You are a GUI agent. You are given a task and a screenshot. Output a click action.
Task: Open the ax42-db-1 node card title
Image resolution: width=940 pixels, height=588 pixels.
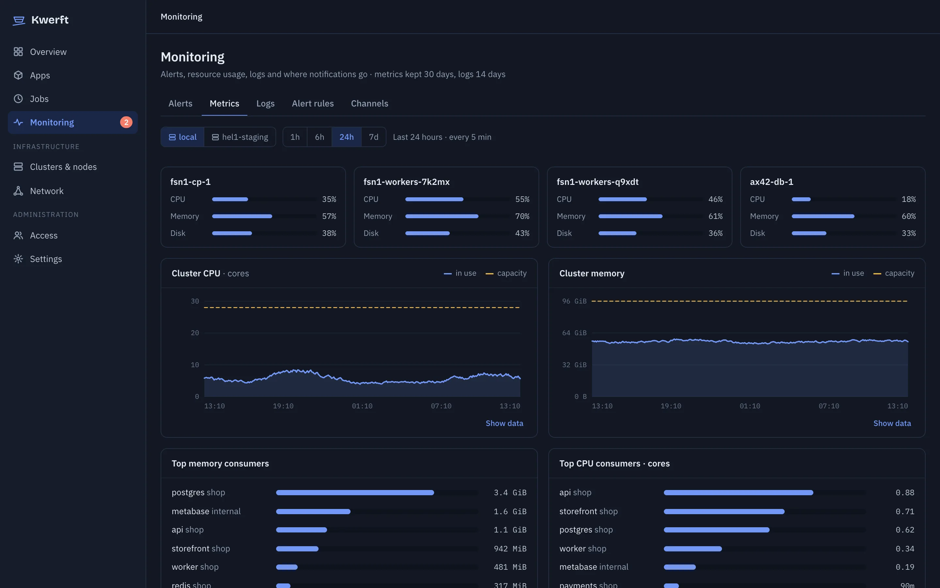coord(772,182)
